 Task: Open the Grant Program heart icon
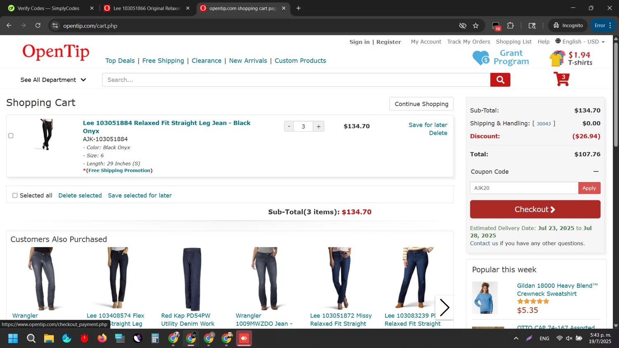481,58
